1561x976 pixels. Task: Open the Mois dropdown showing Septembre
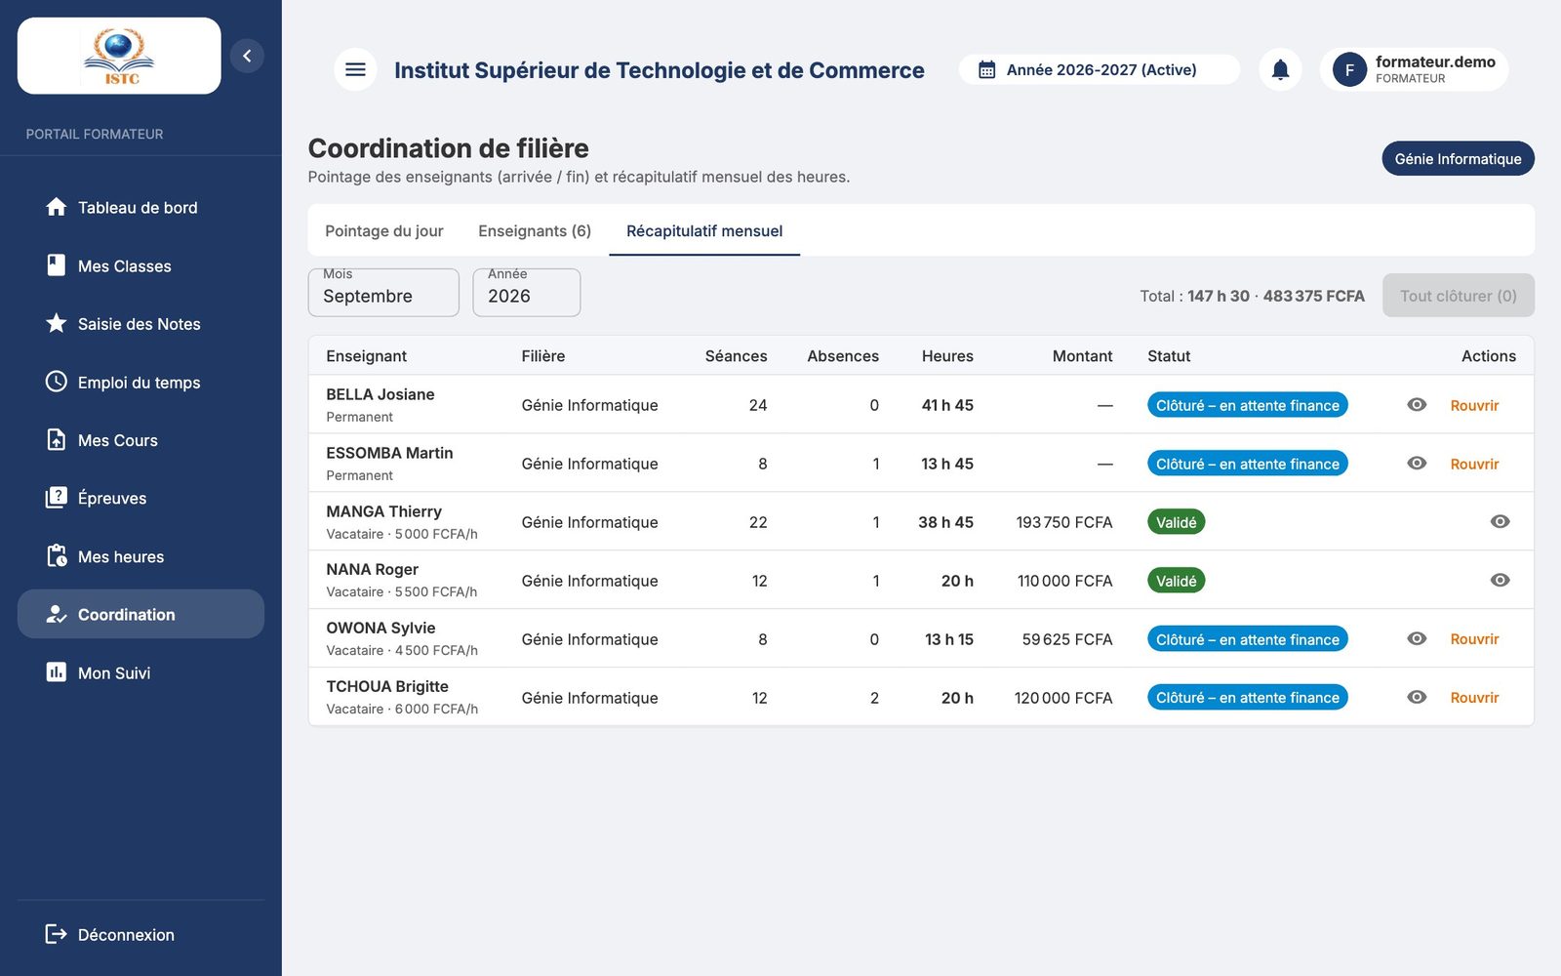coord(383,293)
